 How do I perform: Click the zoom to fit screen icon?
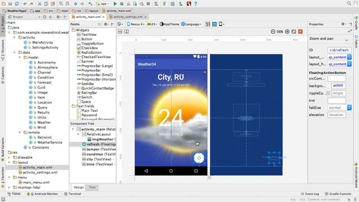pos(294,31)
